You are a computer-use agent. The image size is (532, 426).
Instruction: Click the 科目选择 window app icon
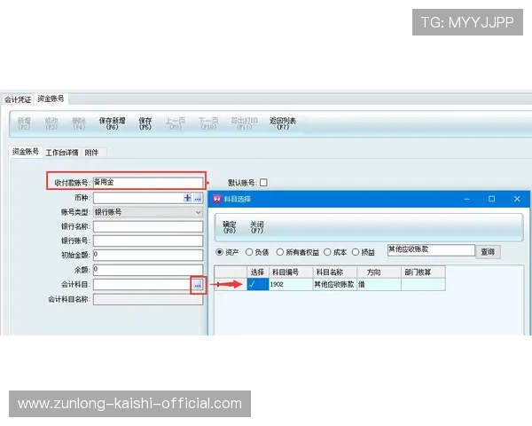point(217,199)
